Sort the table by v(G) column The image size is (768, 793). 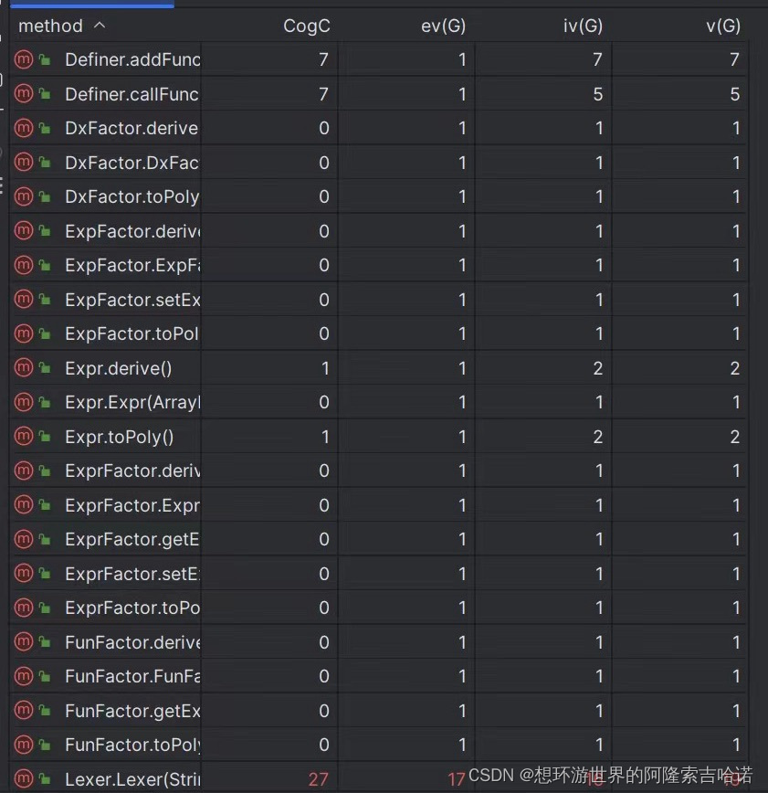pyautogui.click(x=723, y=26)
